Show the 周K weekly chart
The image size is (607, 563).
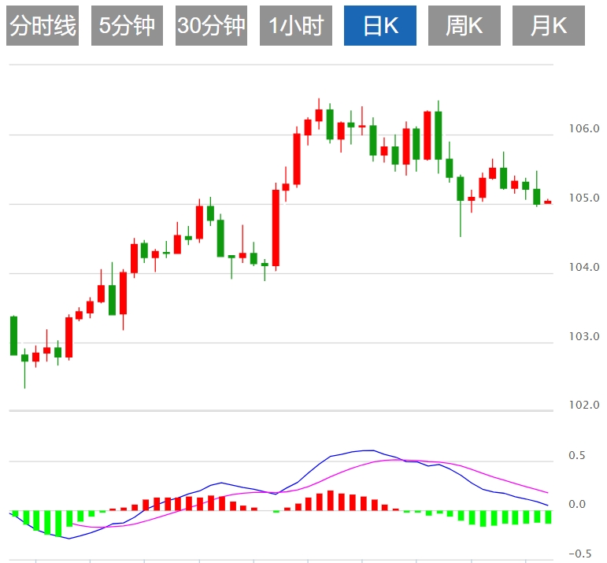[465, 25]
